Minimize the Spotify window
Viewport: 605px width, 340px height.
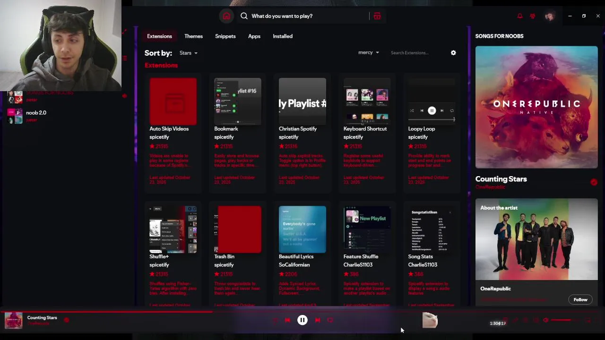tap(570, 16)
